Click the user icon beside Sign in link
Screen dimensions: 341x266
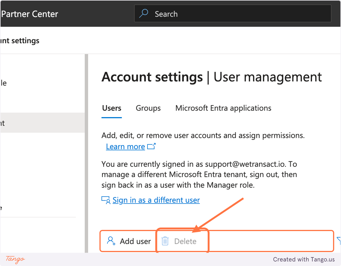[x=106, y=200]
